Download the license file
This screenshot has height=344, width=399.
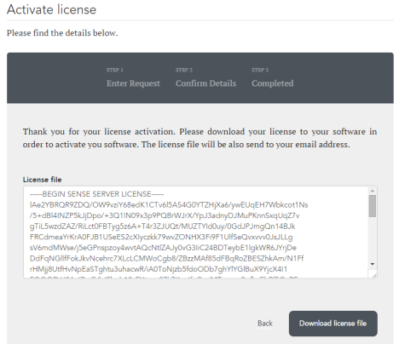[333, 324]
